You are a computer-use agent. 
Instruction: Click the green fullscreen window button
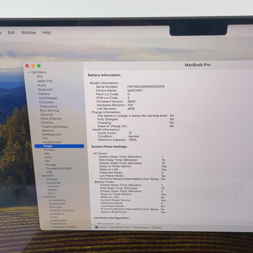click(39, 66)
